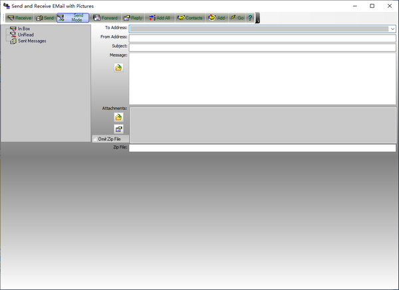Click the Add All toolbar button

[159, 18]
